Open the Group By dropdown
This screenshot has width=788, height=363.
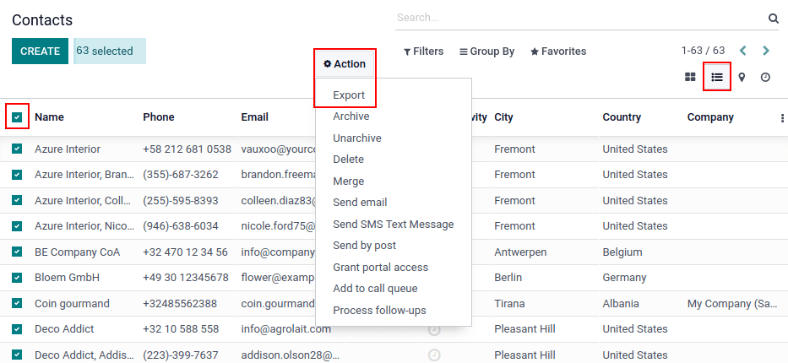(x=486, y=51)
